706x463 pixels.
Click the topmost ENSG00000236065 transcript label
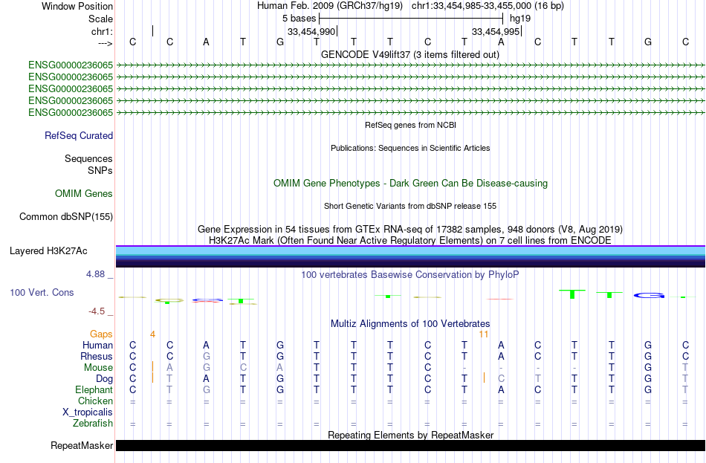coord(71,65)
